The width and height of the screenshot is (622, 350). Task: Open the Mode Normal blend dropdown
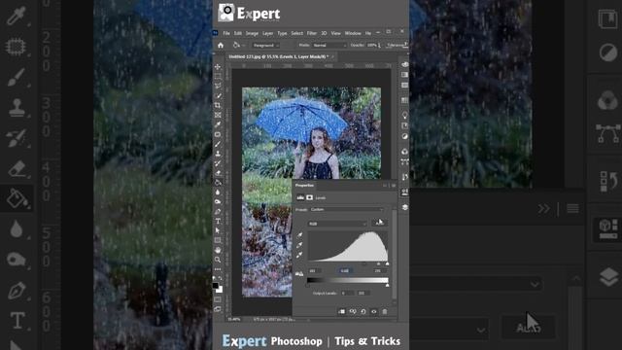coord(329,46)
